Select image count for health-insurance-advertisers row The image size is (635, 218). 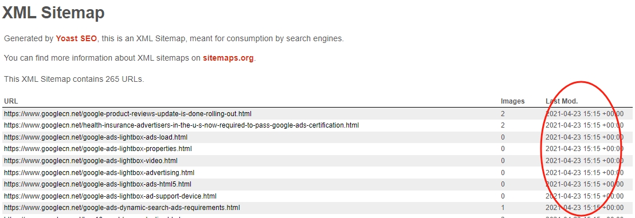503,125
